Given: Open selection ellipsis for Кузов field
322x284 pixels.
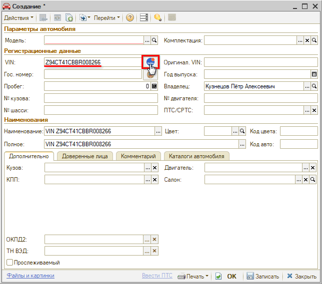Looking at the screenshot, I should pos(147,168).
